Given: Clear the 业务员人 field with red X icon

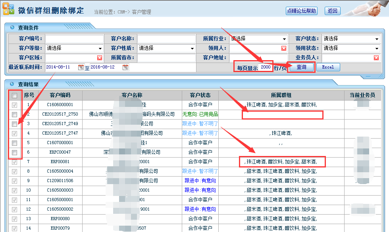Looking at the screenshot, I should (x=376, y=58).
